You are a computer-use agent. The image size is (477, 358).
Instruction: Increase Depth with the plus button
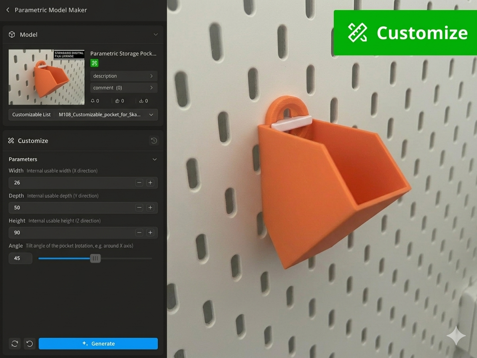point(150,207)
